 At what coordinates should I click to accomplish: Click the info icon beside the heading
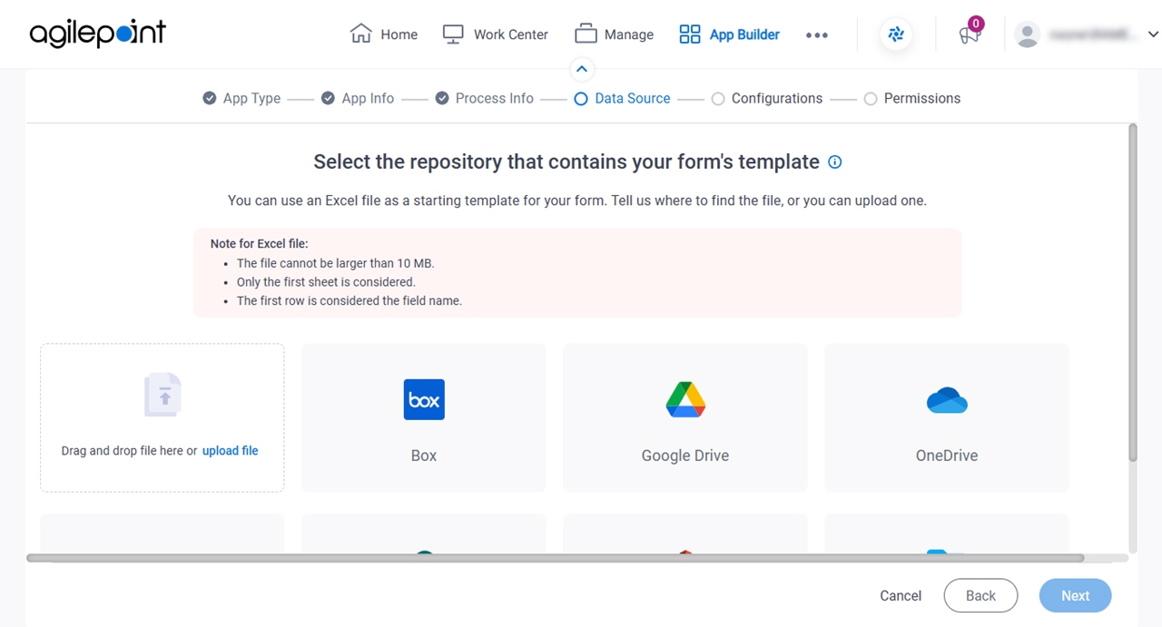point(835,162)
